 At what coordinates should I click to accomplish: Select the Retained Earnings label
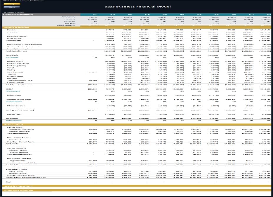point(18,173)
